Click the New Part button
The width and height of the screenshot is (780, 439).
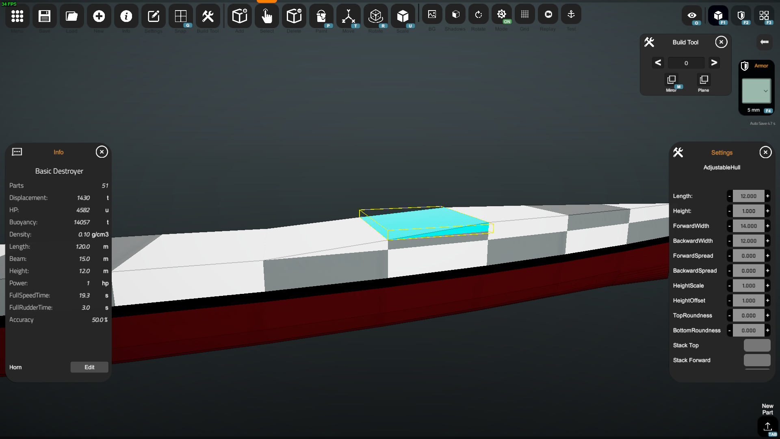click(x=767, y=426)
